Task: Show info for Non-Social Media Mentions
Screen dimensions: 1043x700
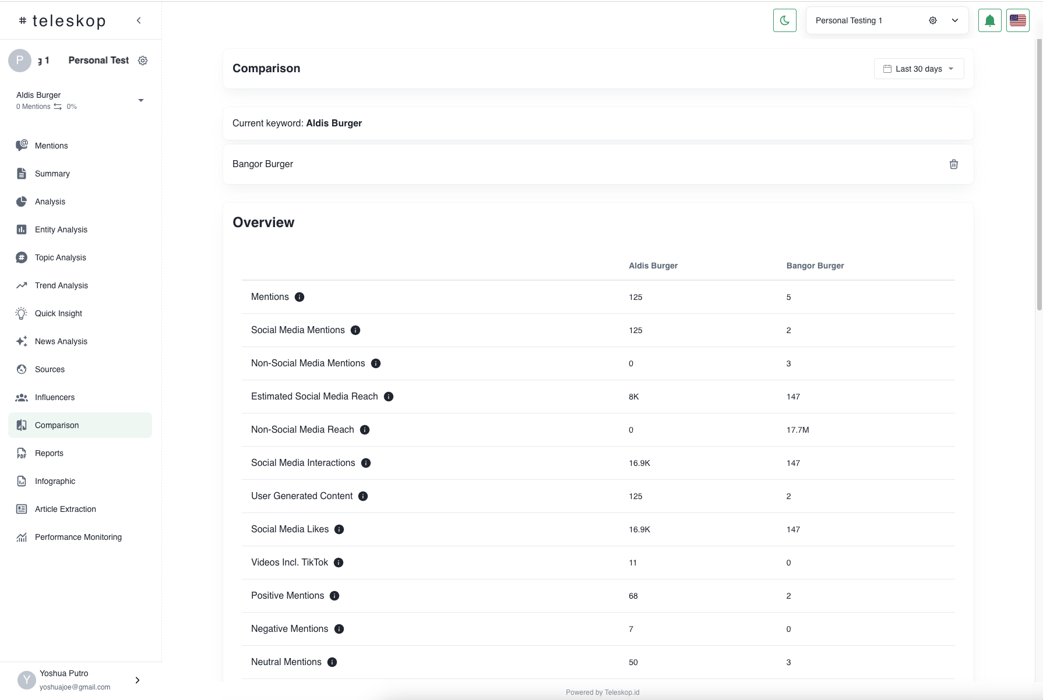Action: 376,363
